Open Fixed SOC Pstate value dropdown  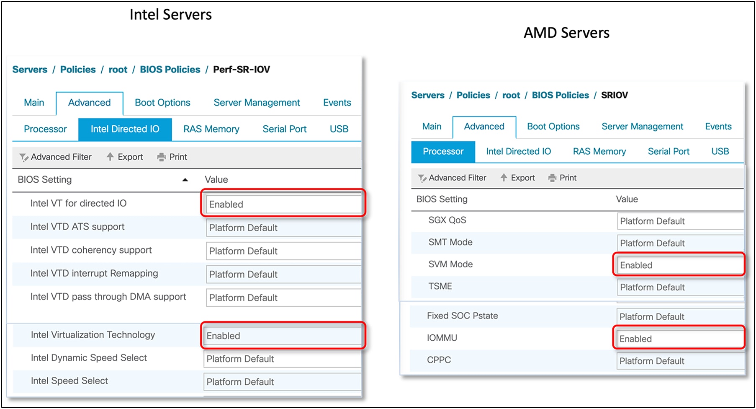680,317
